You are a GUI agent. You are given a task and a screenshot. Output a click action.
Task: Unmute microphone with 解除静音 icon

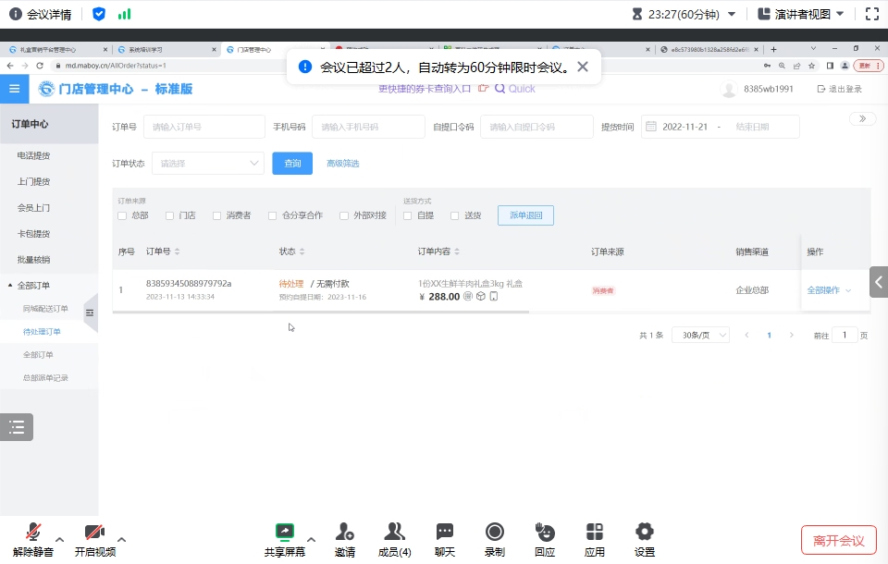[x=33, y=533]
